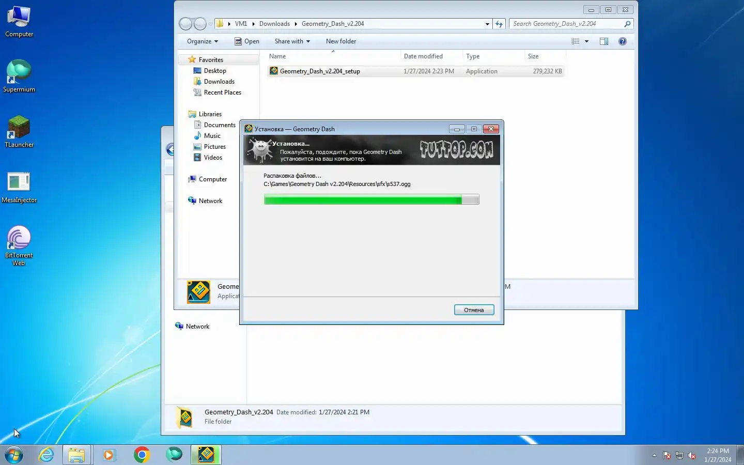Select the Downloads breadcrumb in address bar
Viewport: 744px width, 465px height.
274,24
